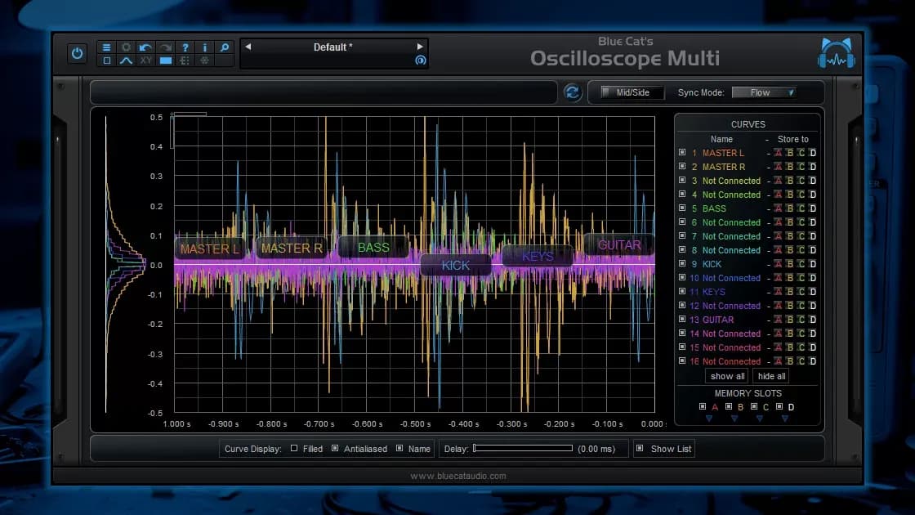Toggle visibility of curve 10 Not Connected
This screenshot has width=915, height=515.
click(x=682, y=277)
